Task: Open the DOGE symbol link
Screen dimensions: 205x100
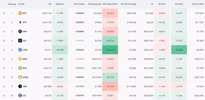Action: (26, 77)
